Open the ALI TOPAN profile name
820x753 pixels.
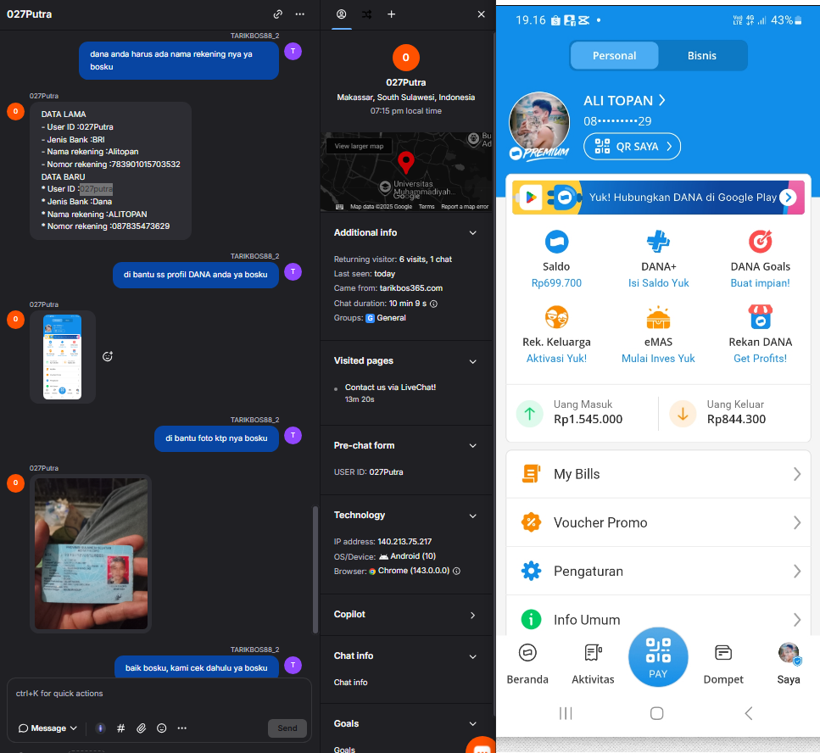tap(624, 100)
